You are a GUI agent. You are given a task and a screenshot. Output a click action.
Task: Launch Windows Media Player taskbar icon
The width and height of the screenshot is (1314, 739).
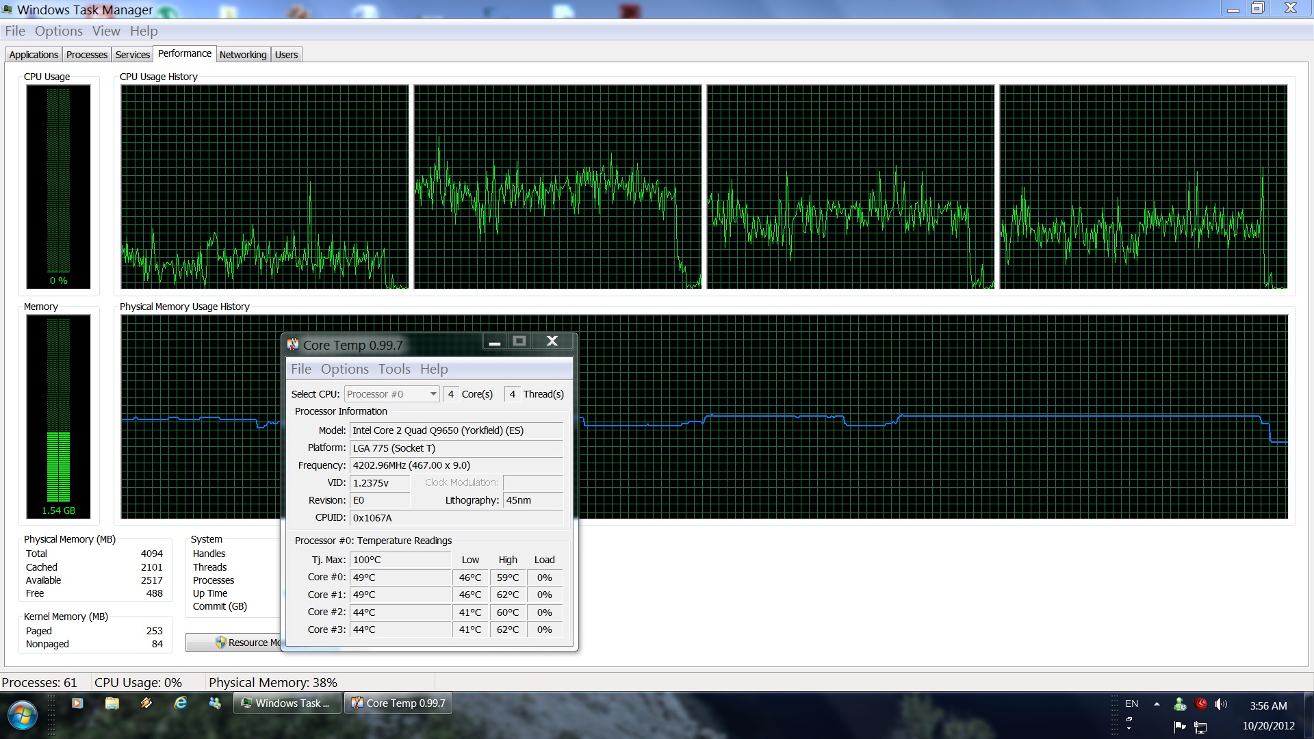(77, 703)
